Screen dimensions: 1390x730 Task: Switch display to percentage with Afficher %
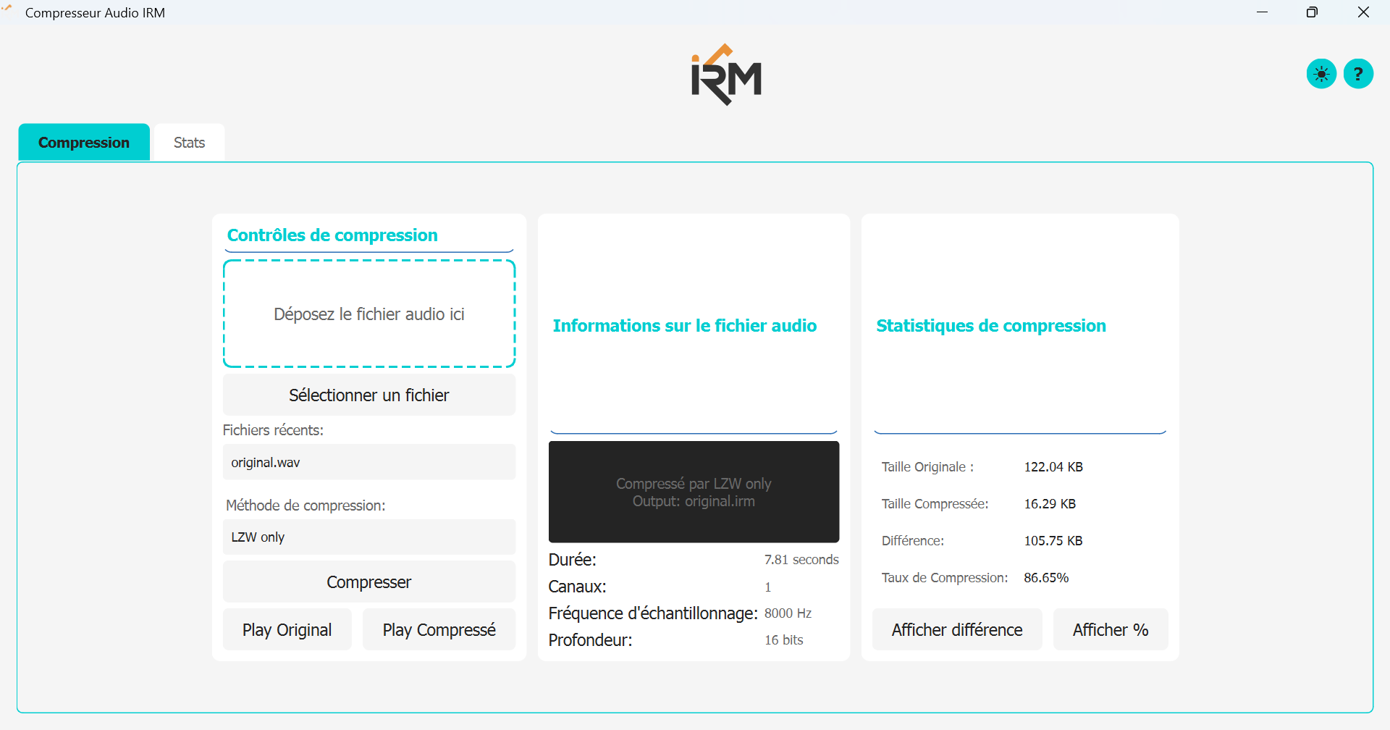pyautogui.click(x=1110, y=630)
